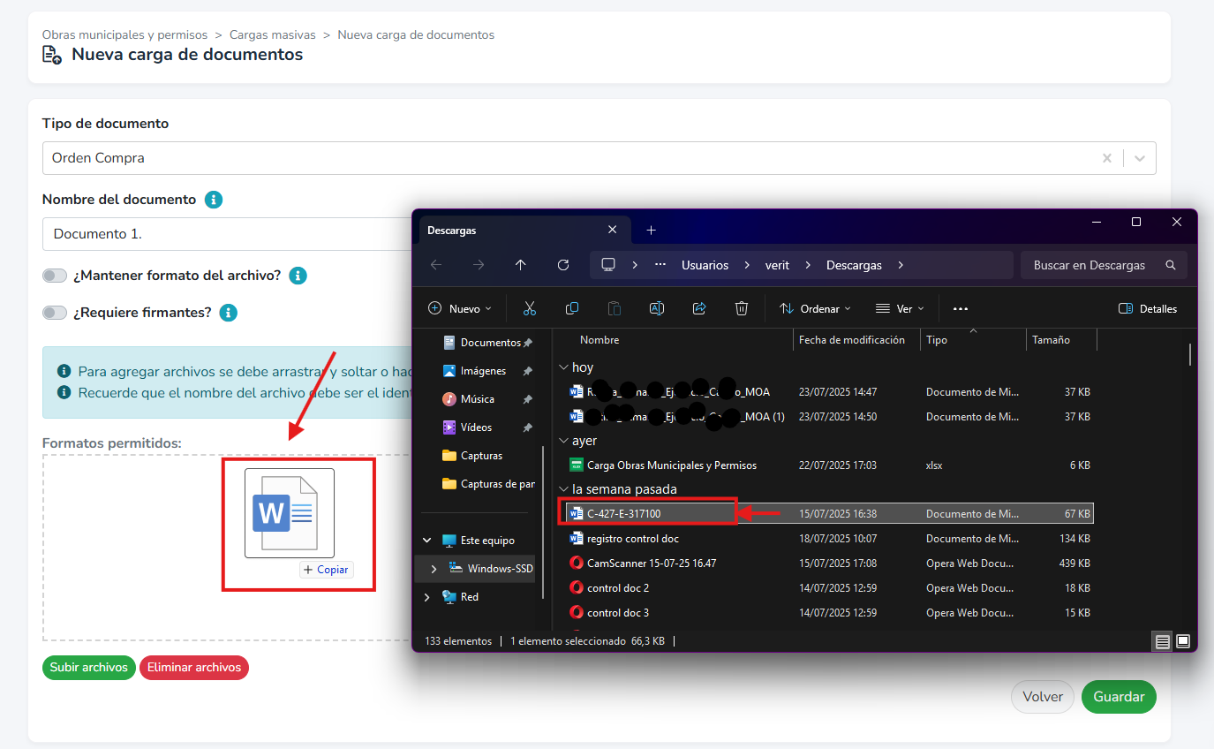Collapse the hoy file group

(563, 367)
